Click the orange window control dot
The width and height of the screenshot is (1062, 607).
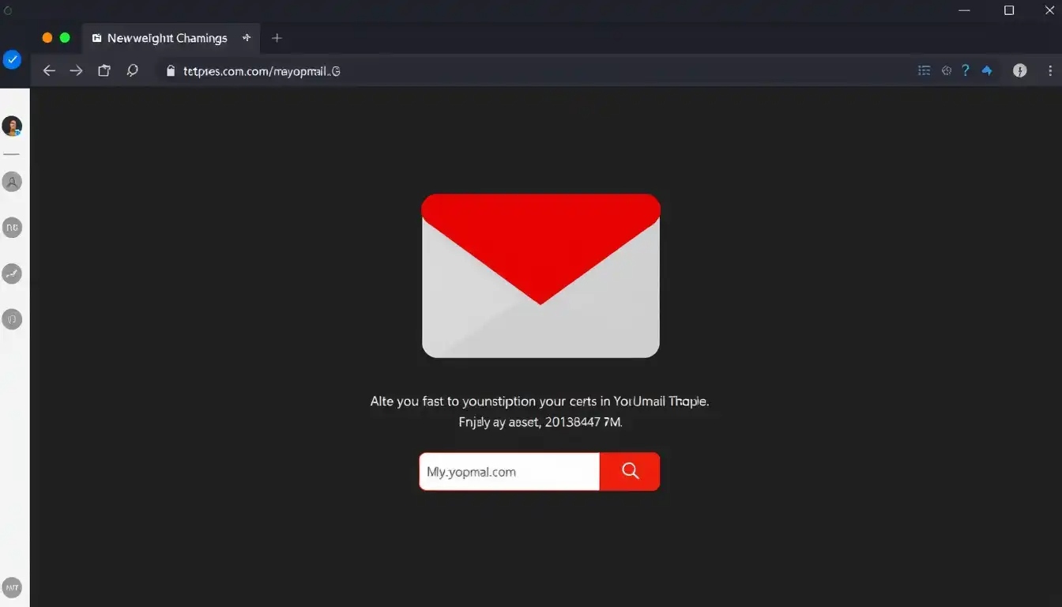tap(47, 38)
